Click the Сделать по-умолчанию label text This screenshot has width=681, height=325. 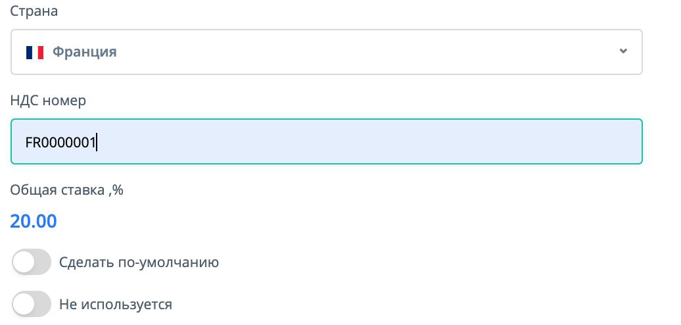pos(139,262)
